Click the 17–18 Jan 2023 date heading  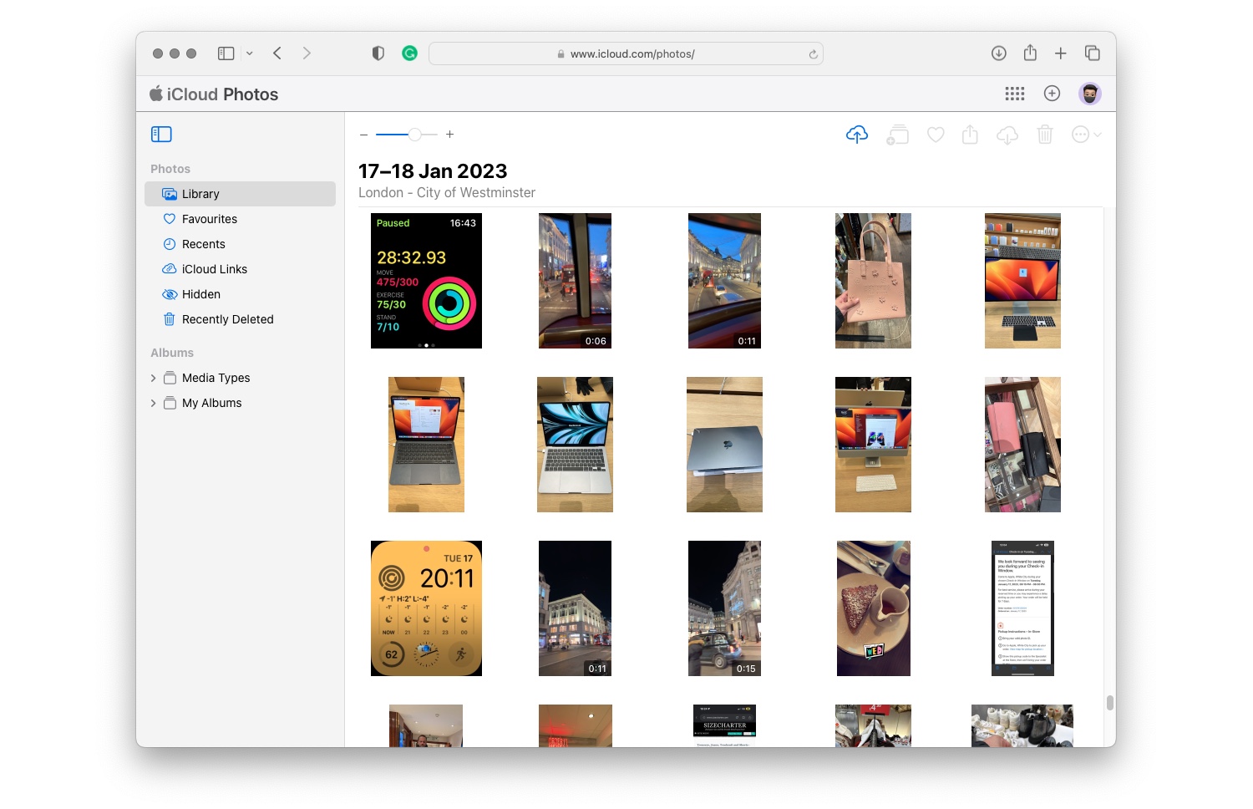coord(433,171)
